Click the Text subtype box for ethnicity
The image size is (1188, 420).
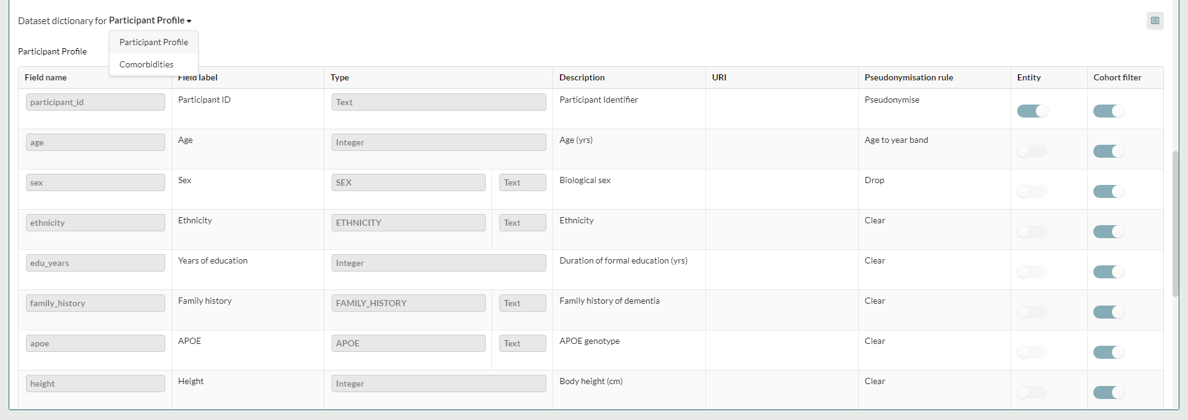[522, 223]
